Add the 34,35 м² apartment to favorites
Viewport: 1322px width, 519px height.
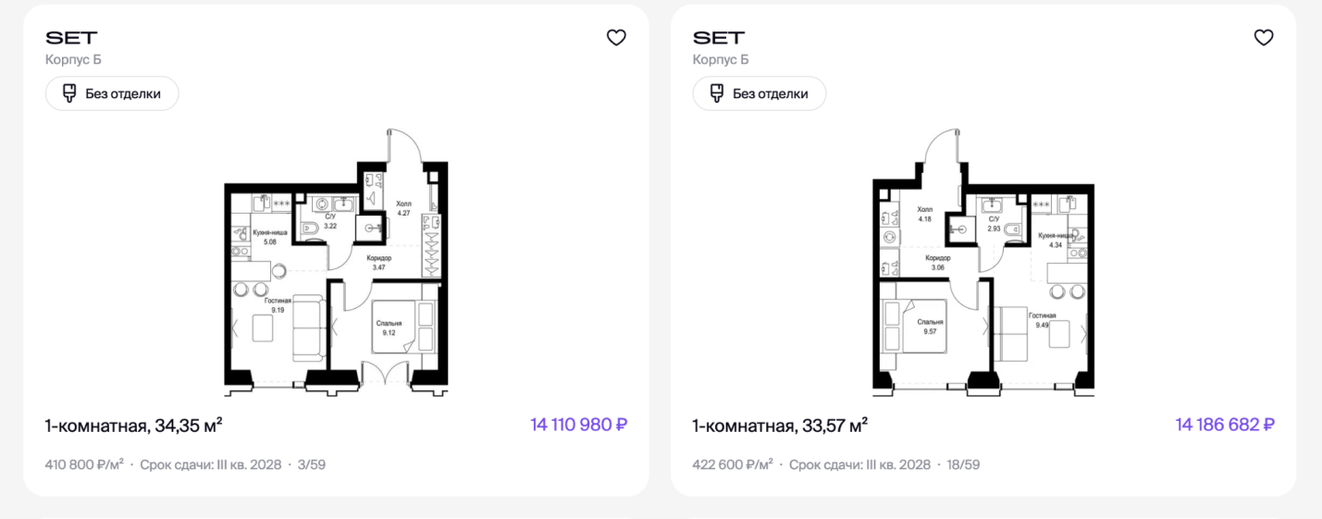pos(616,38)
